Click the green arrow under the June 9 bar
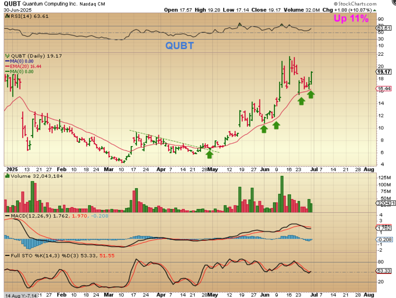396x298 pixels. pyautogui.click(x=276, y=125)
